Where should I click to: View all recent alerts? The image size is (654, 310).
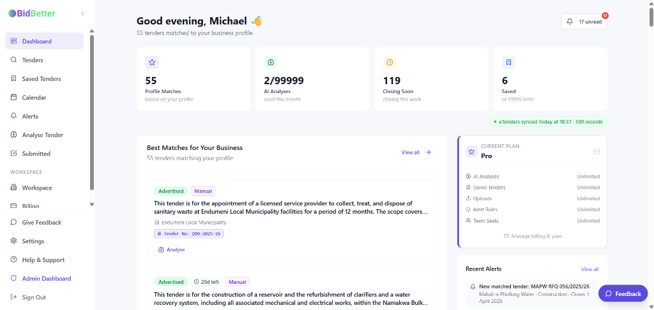[589, 269]
